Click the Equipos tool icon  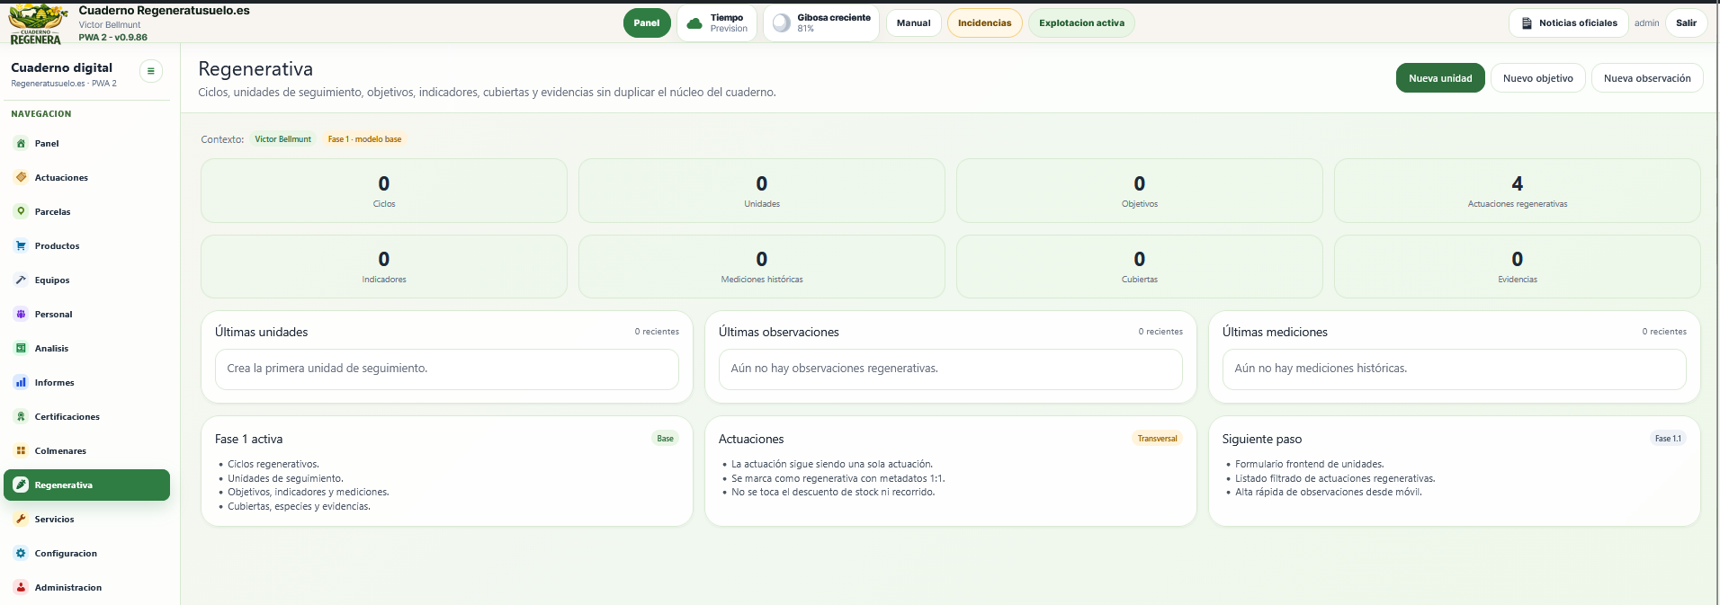(x=21, y=280)
